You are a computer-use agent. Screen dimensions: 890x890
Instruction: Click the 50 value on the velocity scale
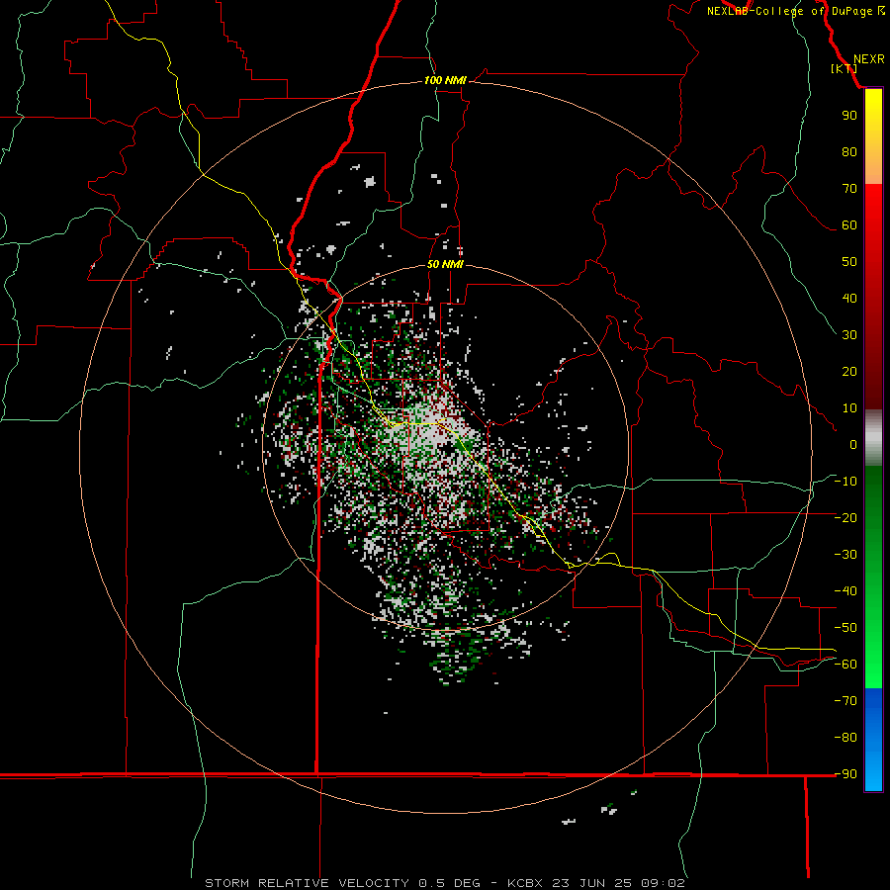[849, 262]
